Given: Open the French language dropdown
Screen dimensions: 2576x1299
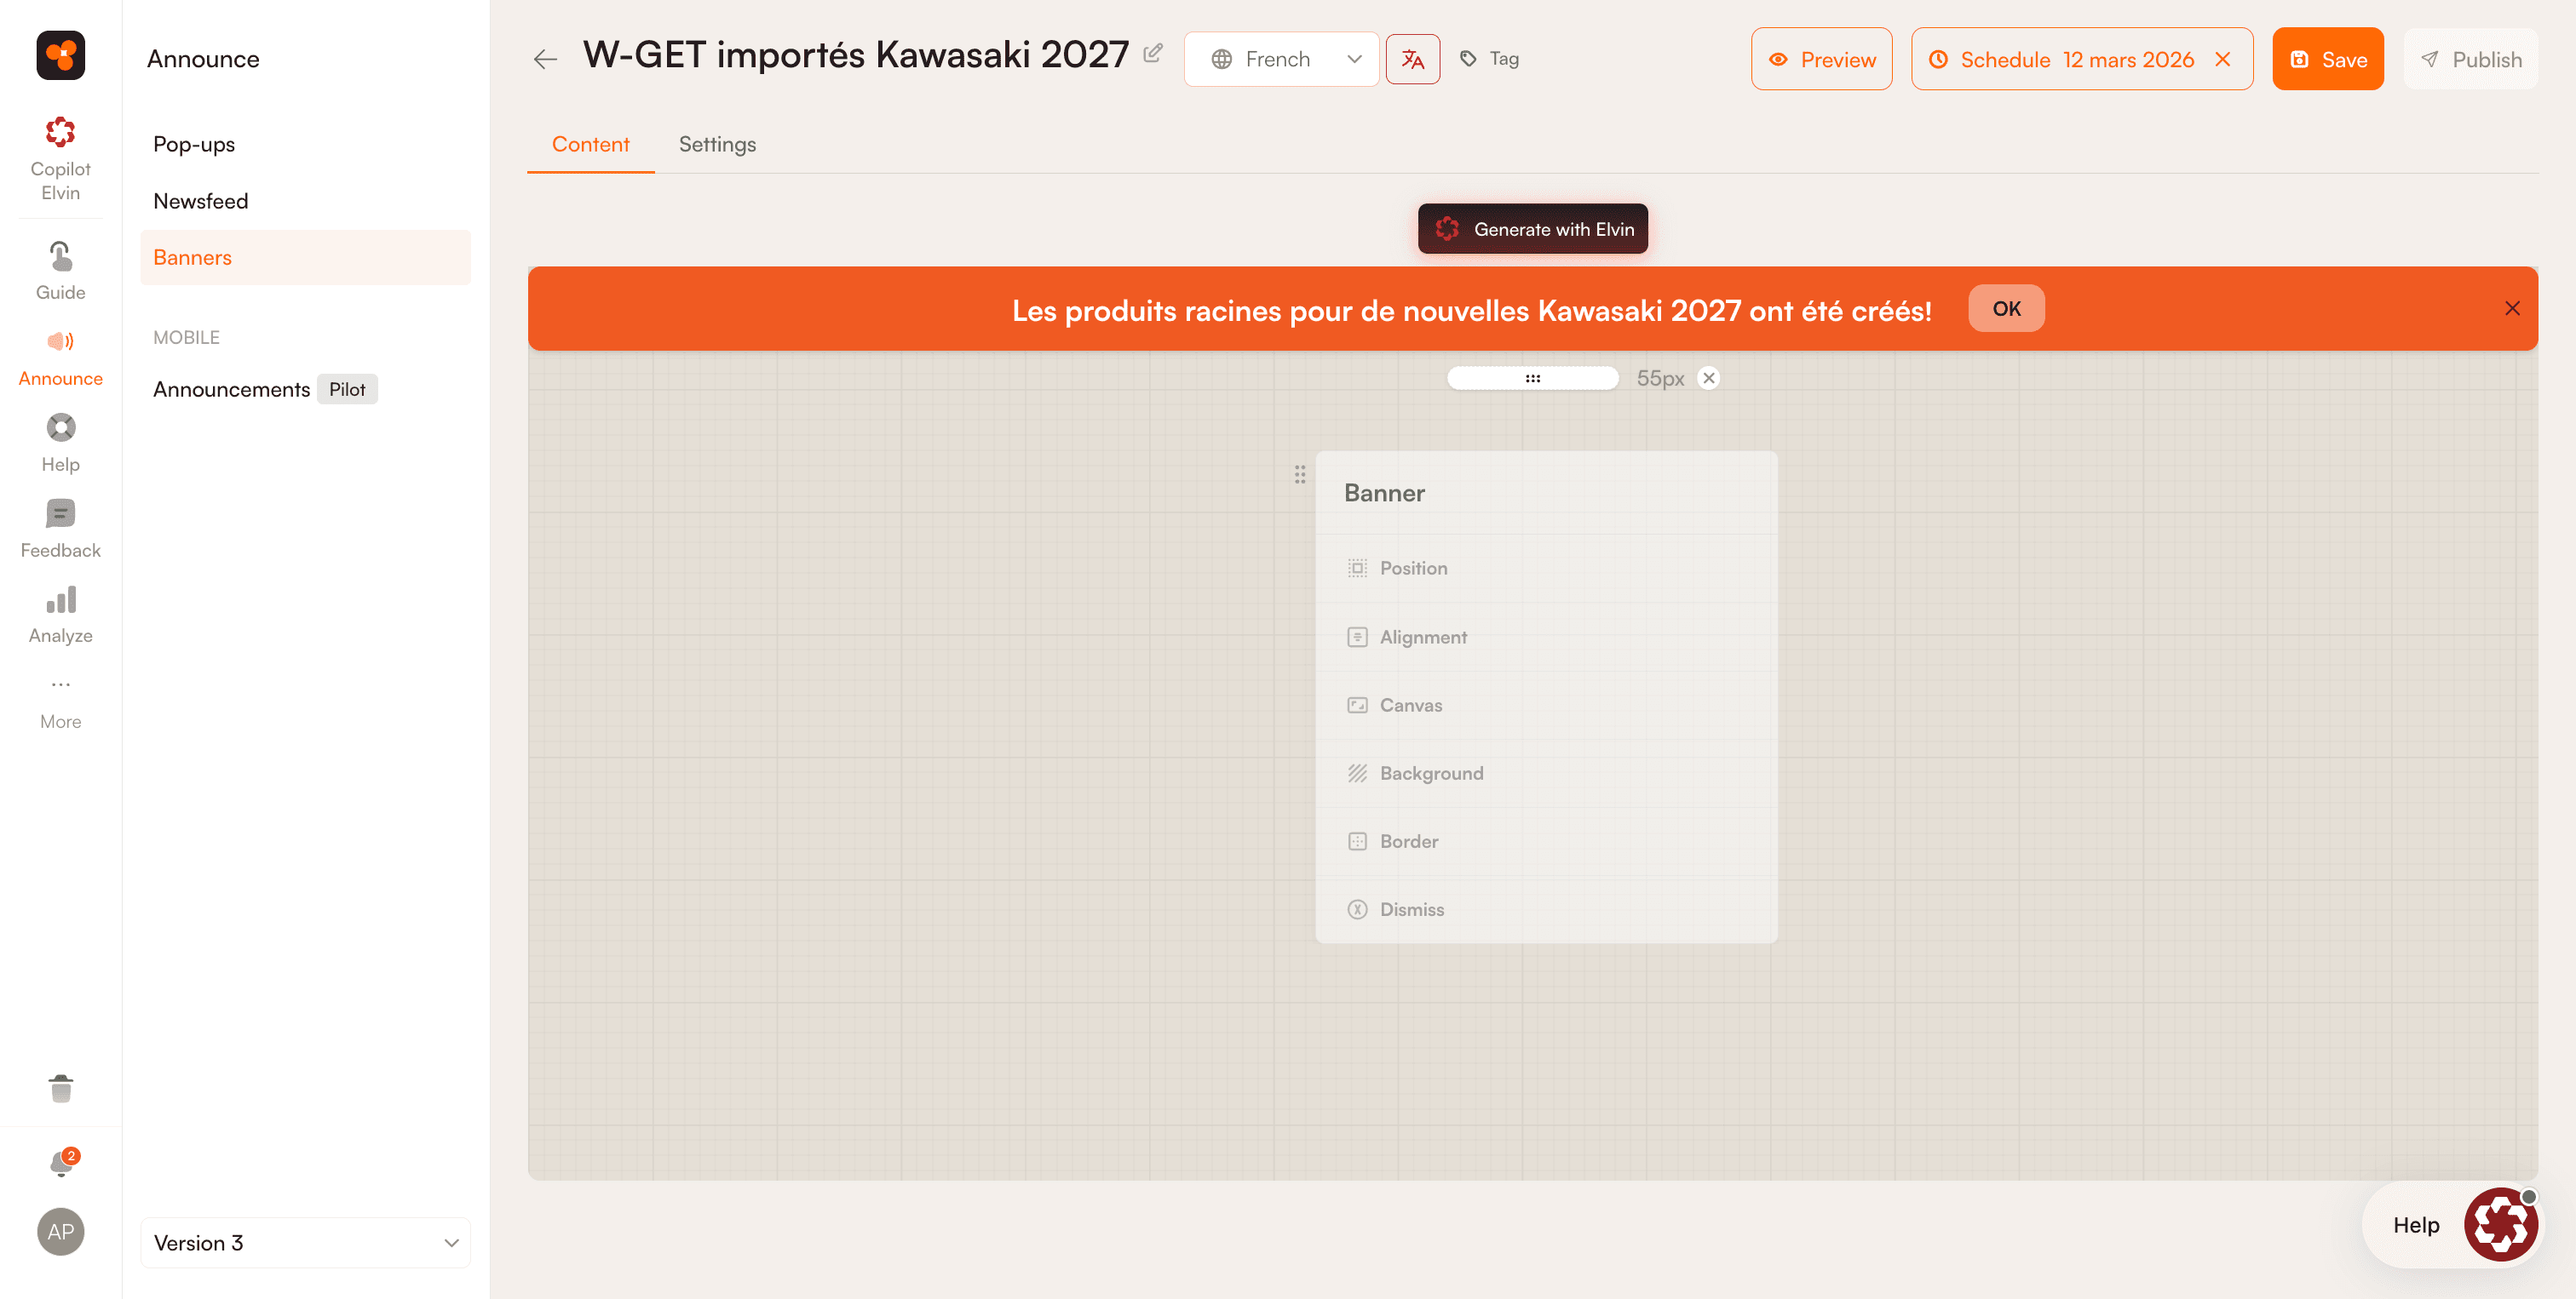Looking at the screenshot, I should click(x=1281, y=59).
